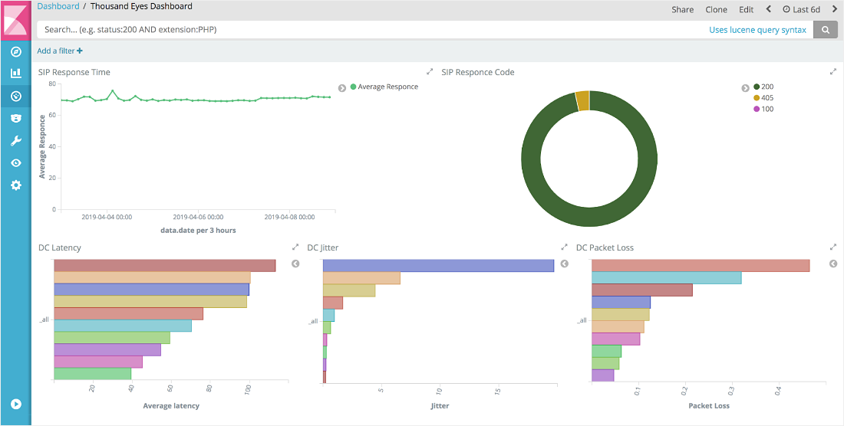Expand the DC Packet Loss panel to full screen
The height and width of the screenshot is (426, 844).
[833, 247]
